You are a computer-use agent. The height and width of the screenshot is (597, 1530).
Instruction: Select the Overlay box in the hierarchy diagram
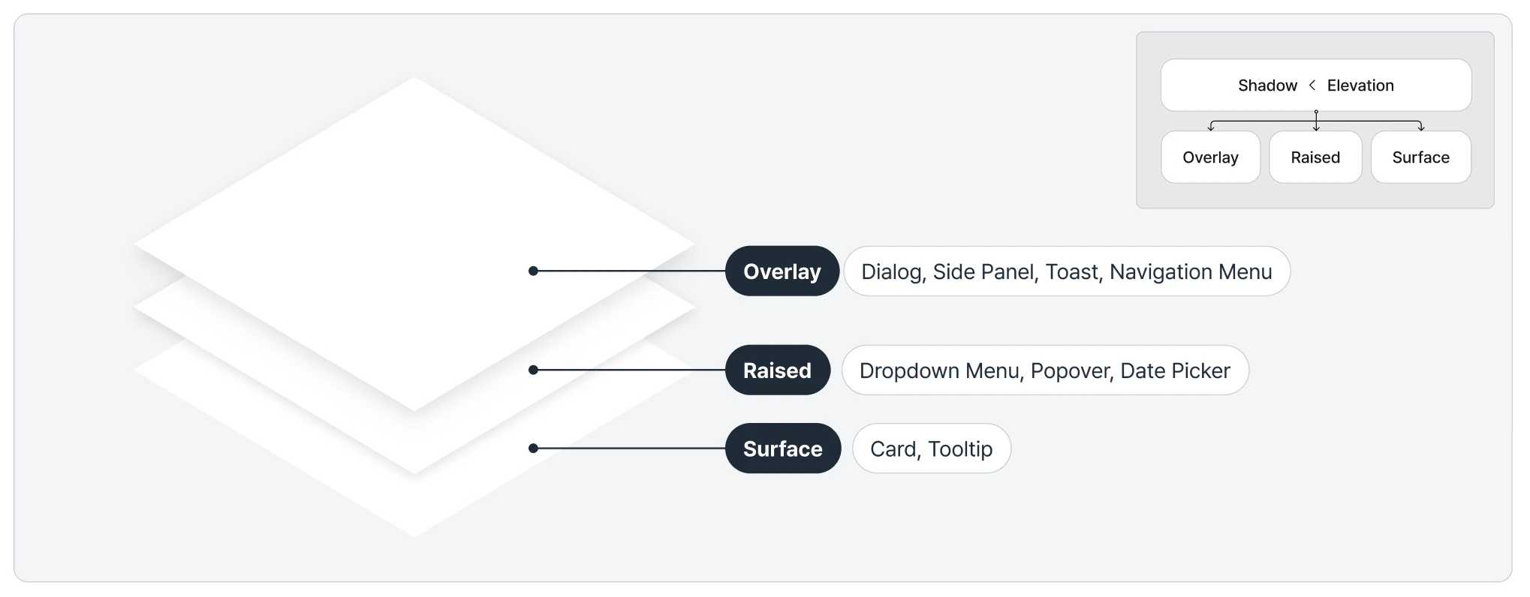point(1210,157)
